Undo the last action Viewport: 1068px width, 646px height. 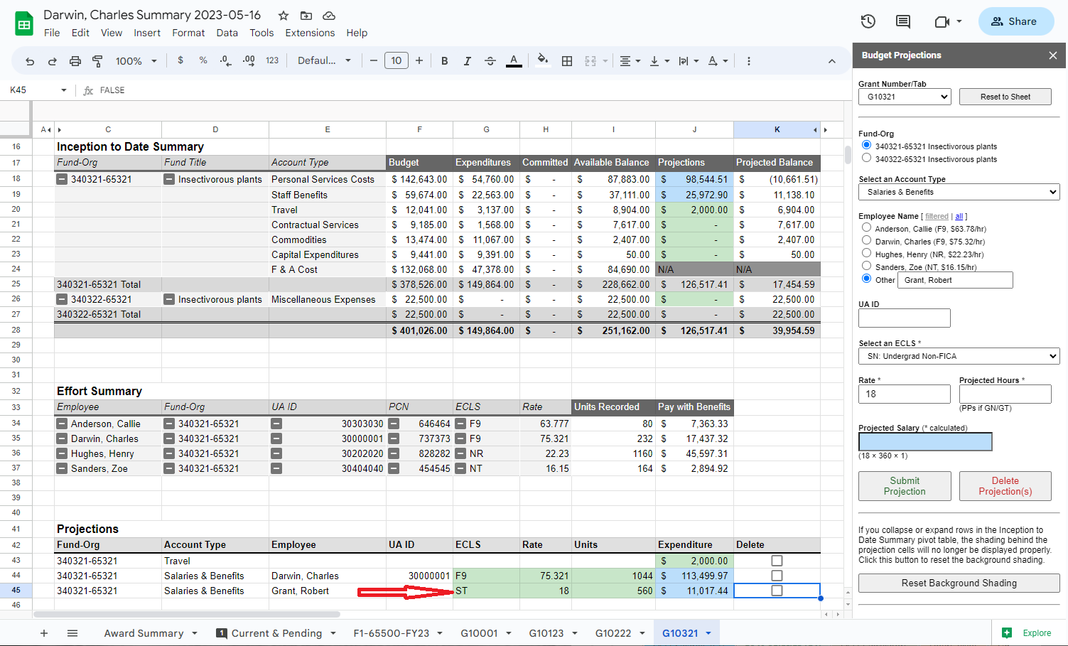[29, 60]
